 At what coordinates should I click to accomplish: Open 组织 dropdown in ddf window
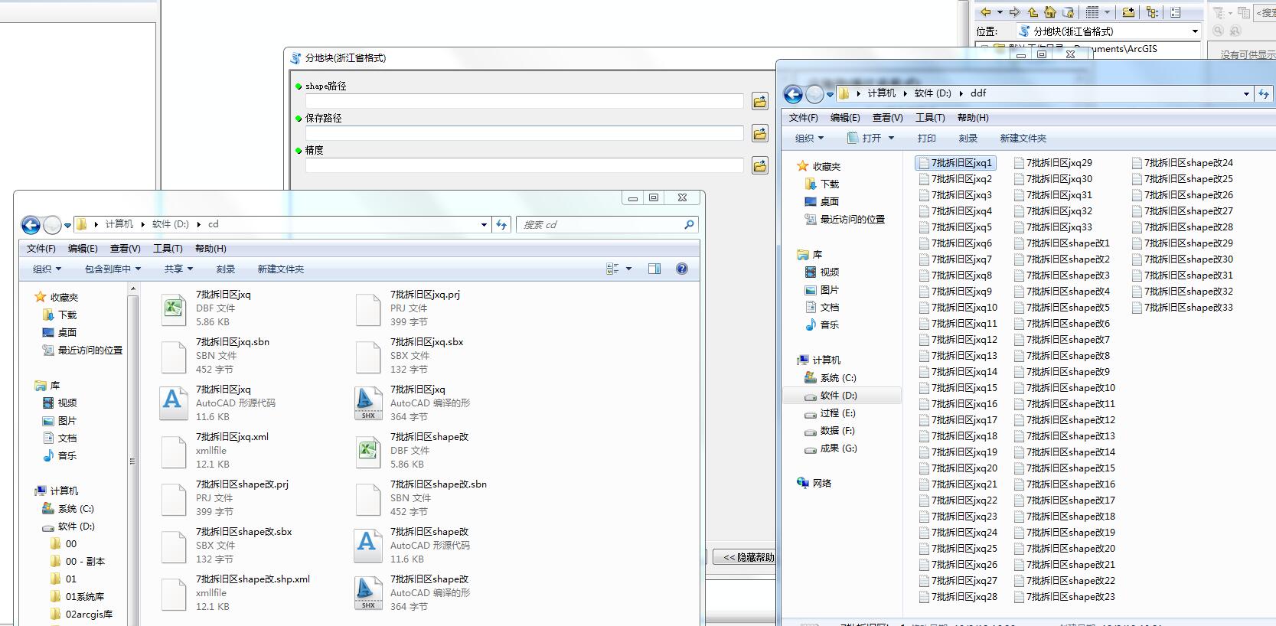pos(809,138)
